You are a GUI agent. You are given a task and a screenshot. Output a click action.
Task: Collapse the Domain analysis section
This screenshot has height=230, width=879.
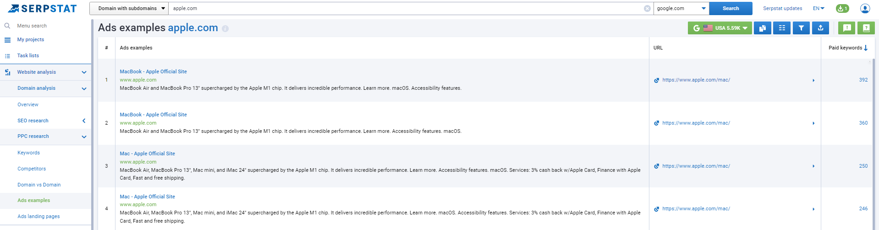tap(84, 88)
